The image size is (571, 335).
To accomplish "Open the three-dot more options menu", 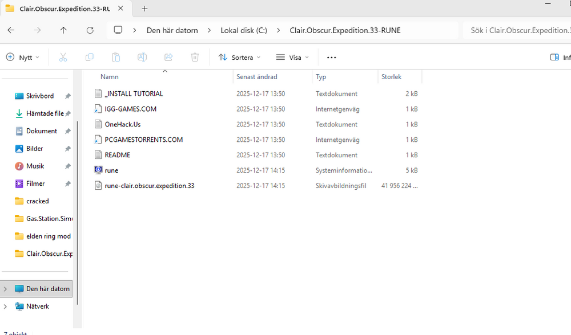I will click(332, 57).
